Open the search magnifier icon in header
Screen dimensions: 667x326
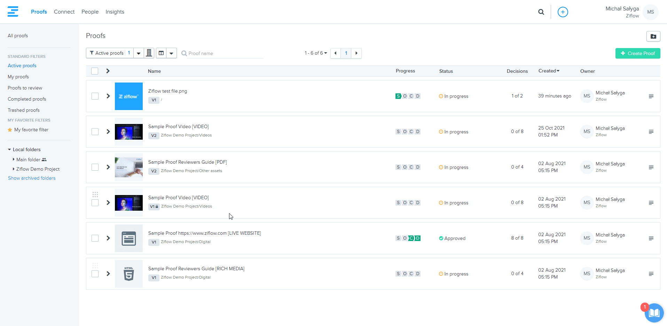[x=541, y=12]
